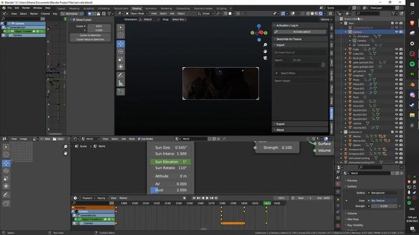
Task: Click the Sun Elevation slider field
Action: pyautogui.click(x=170, y=162)
